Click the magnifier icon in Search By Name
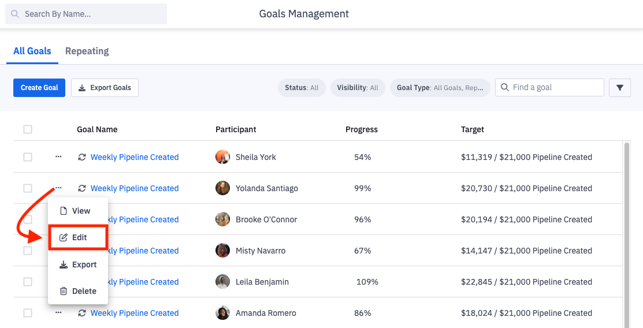The width and height of the screenshot is (643, 328). tap(14, 14)
